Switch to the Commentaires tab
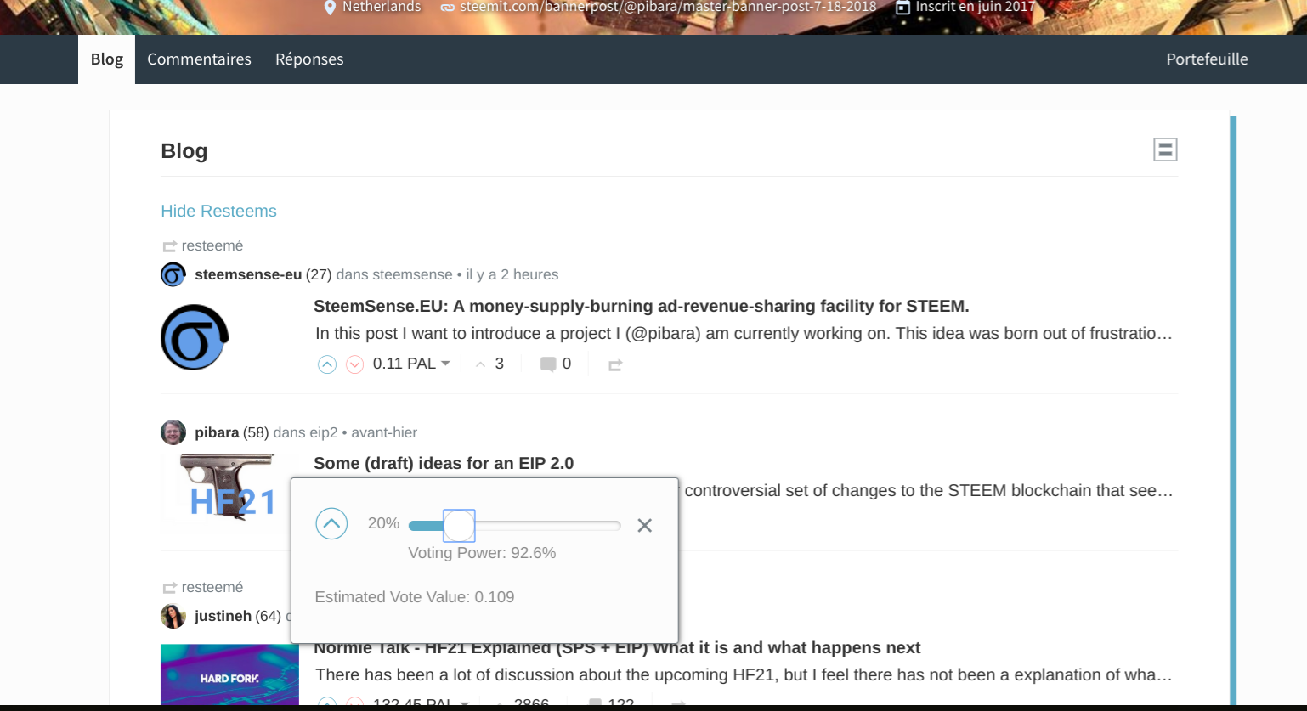This screenshot has width=1307, height=711. 199,59
